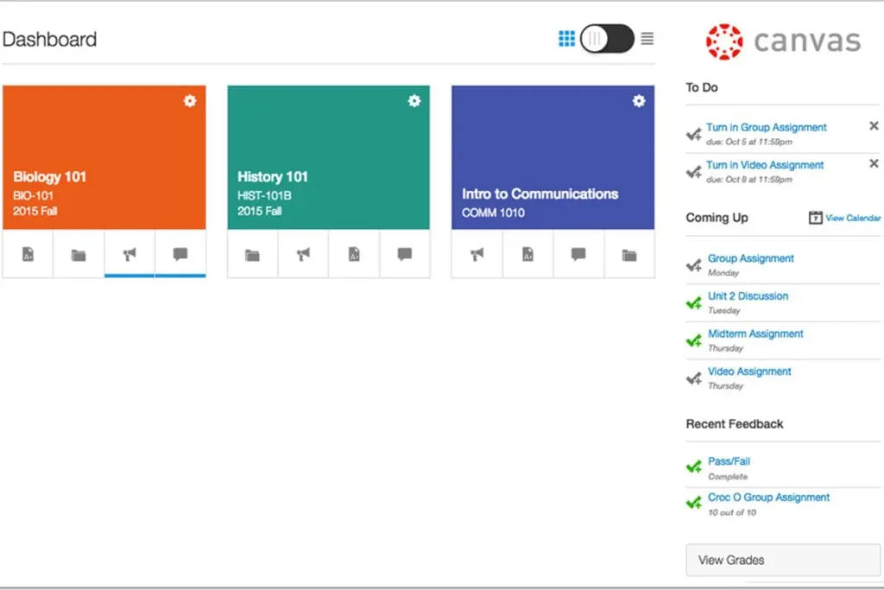The width and height of the screenshot is (884, 590).
Task: Open Intro to Communications announcements megaphone
Action: (x=477, y=255)
